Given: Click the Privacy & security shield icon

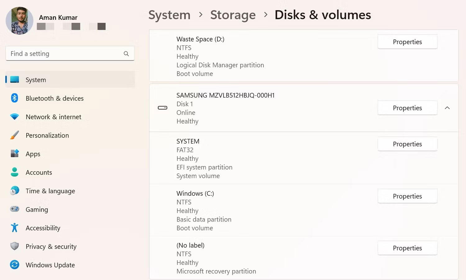Looking at the screenshot, I should pyautogui.click(x=15, y=246).
